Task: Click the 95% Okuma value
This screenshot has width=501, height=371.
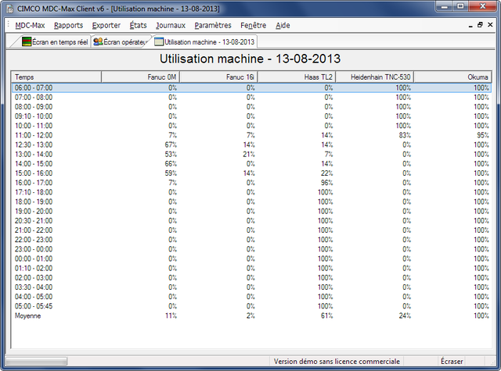Action: pyautogui.click(x=483, y=135)
